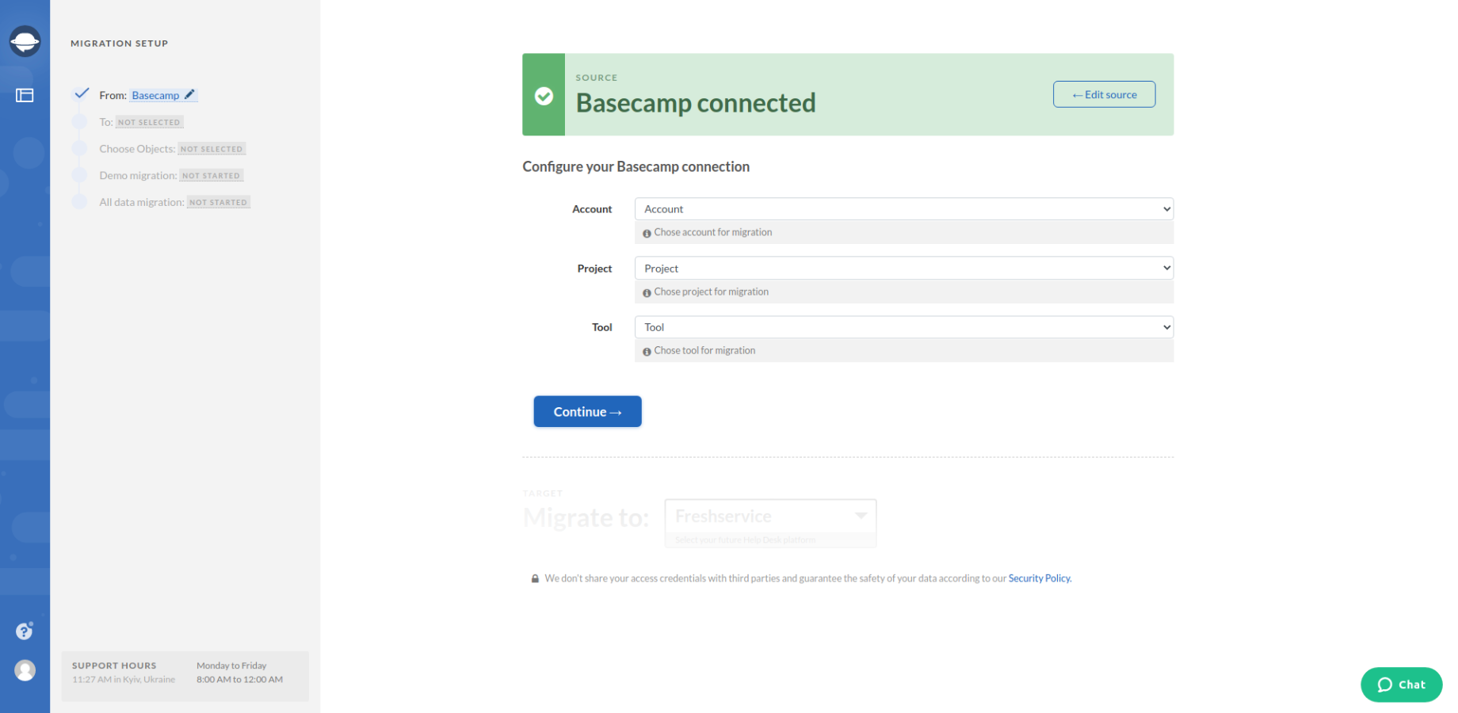Open the help question mark icon
This screenshot has width=1458, height=713.
coord(25,631)
